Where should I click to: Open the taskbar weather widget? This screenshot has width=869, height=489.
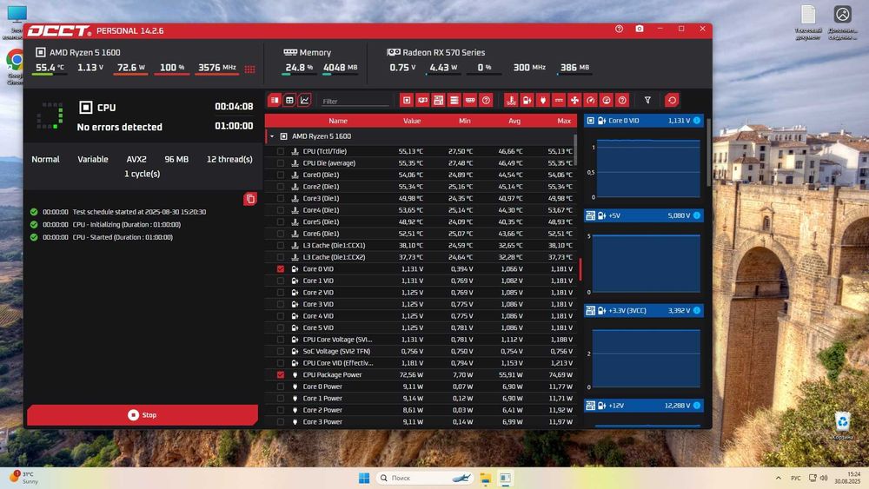24,478
